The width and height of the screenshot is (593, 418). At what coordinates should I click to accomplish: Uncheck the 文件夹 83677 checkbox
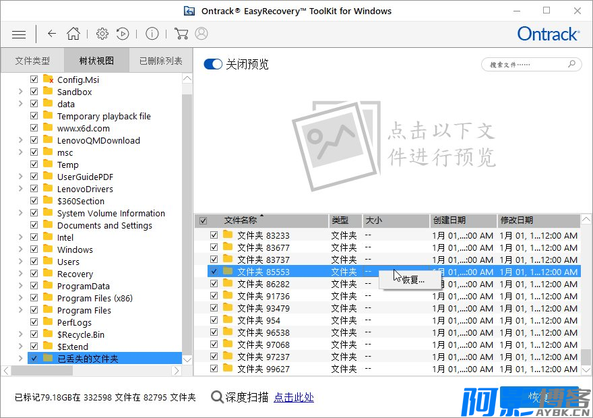pos(214,247)
